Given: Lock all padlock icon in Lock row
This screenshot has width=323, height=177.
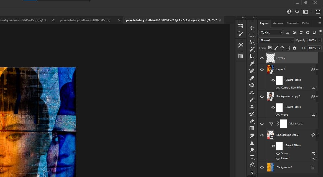Looking at the screenshot, I should point(294,48).
